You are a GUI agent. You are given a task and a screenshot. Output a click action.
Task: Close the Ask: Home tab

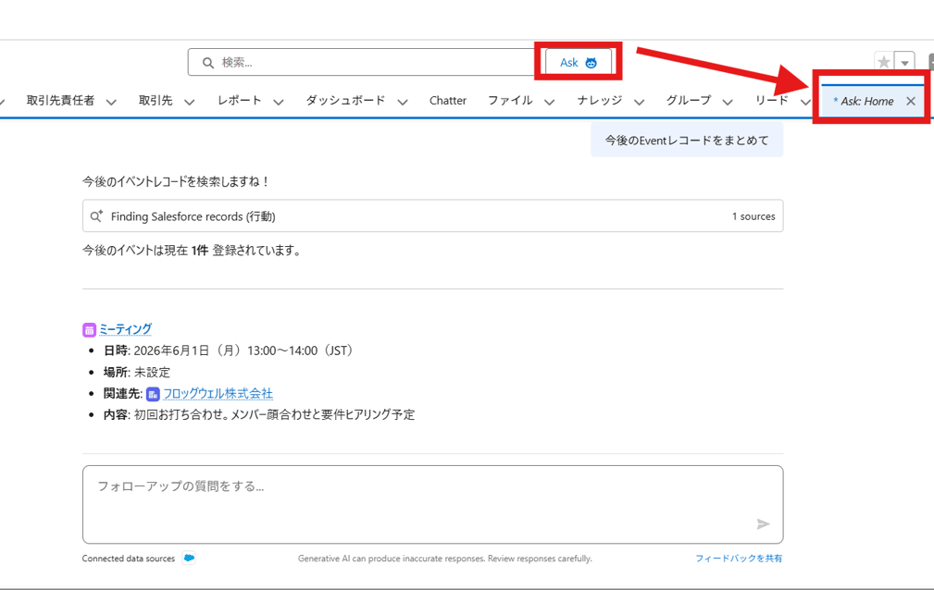tap(911, 101)
